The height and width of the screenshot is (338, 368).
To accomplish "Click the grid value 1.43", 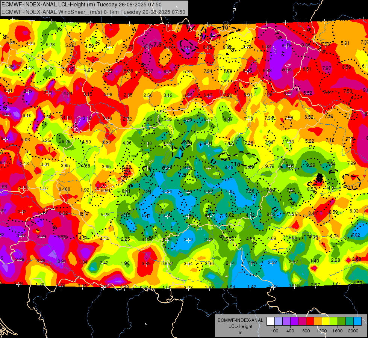I will [x=315, y=261].
